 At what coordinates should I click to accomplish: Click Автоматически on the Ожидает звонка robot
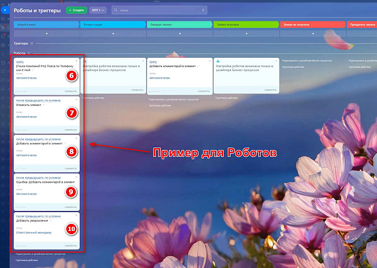[x=160, y=78]
